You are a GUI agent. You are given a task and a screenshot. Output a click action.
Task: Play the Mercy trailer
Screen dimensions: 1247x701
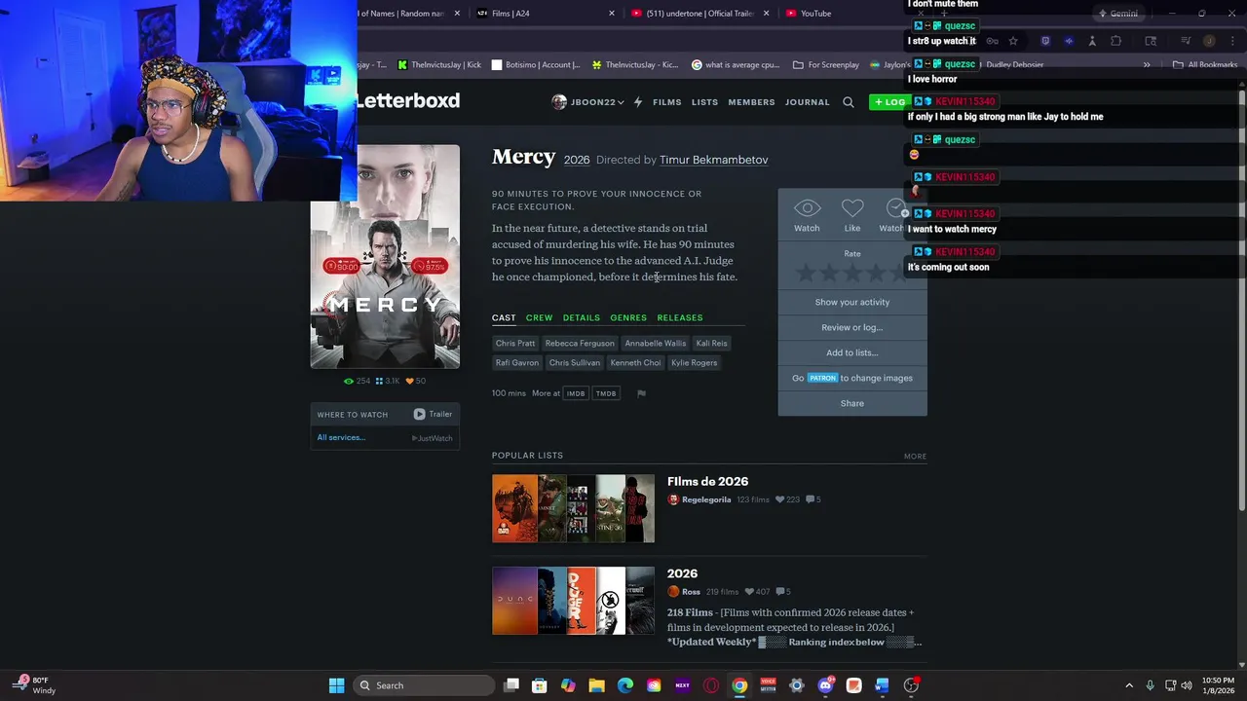click(433, 414)
